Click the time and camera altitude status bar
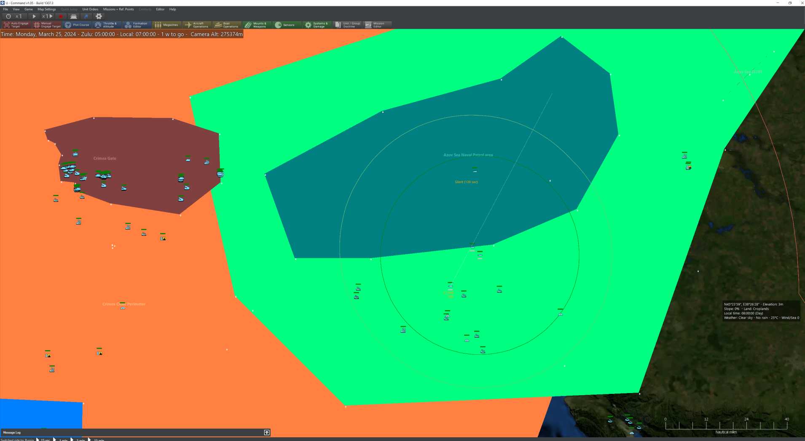Image resolution: width=805 pixels, height=441 pixels. point(122,34)
